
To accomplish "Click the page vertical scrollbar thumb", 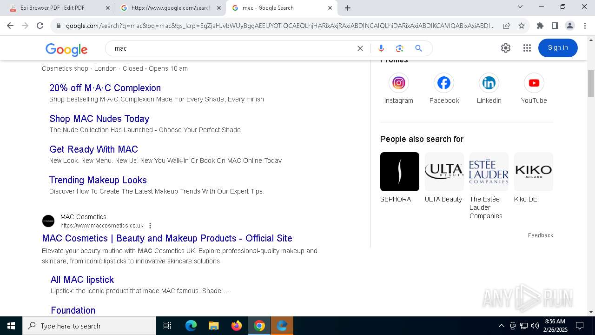I will (x=591, y=84).
